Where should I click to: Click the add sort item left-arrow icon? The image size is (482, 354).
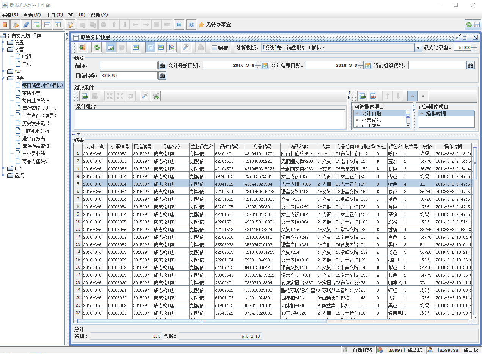click(363, 96)
